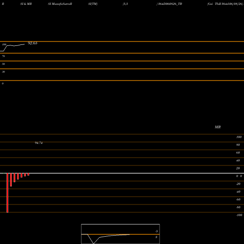Click the 50 level axis label
Image resolution: width=244 pixels, height=244 pixels.
click(x=3, y=64)
